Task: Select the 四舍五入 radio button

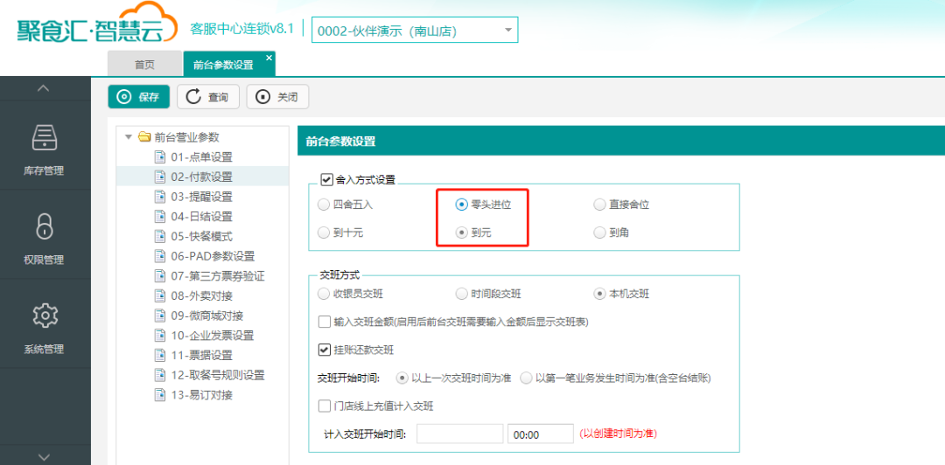Action: coord(325,205)
